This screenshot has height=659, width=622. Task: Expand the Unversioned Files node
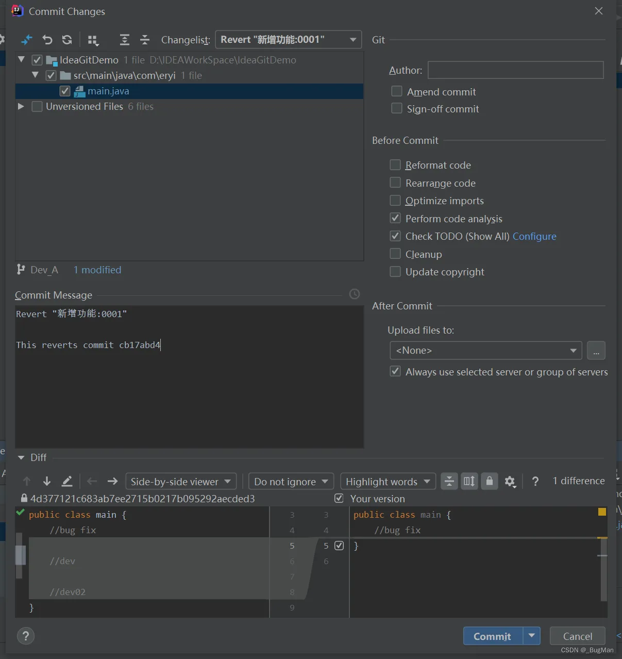[21, 106]
